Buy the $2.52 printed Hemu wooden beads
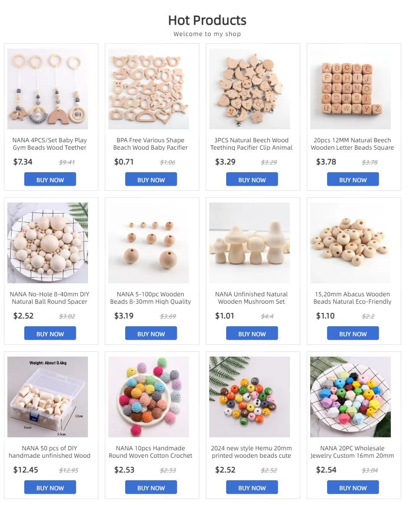This screenshot has height=505, width=409. (252, 487)
